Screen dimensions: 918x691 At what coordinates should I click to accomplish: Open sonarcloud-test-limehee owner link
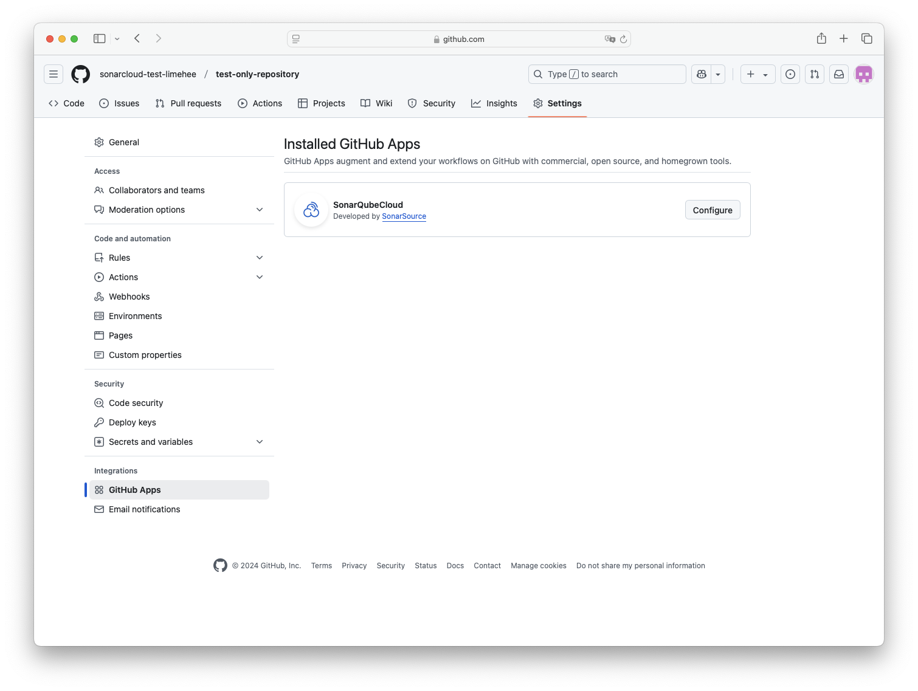click(148, 74)
